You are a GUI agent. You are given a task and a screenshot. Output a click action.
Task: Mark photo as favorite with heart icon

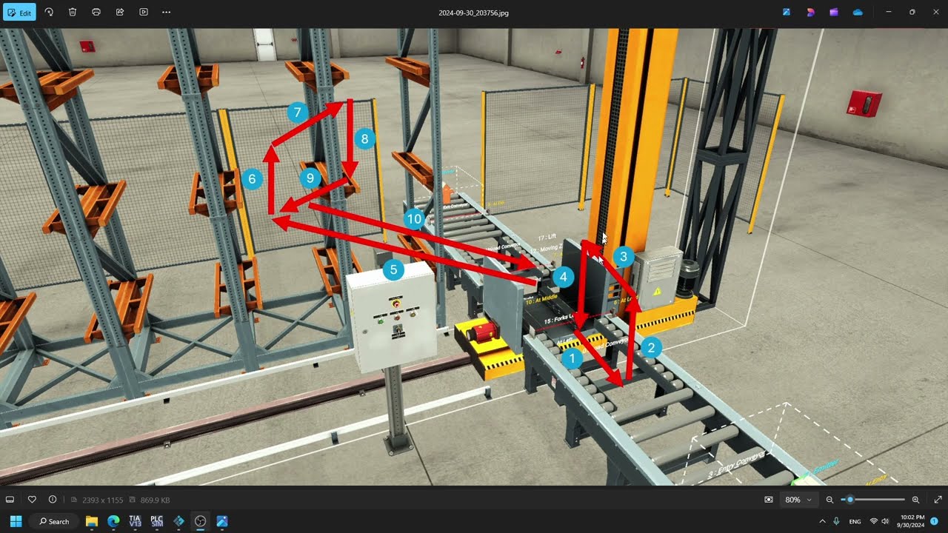[32, 500]
